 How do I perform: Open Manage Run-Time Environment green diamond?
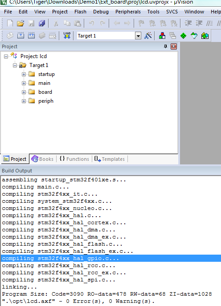coord(184,36)
